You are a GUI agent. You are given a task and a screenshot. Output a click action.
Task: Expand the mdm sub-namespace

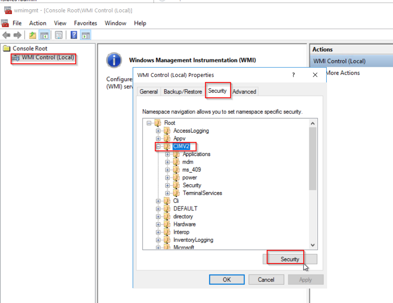pyautogui.click(x=167, y=162)
